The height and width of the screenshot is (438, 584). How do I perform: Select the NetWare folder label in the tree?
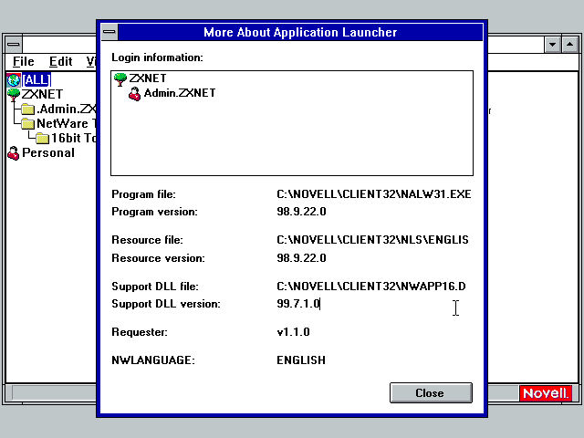pyautogui.click(x=66, y=123)
